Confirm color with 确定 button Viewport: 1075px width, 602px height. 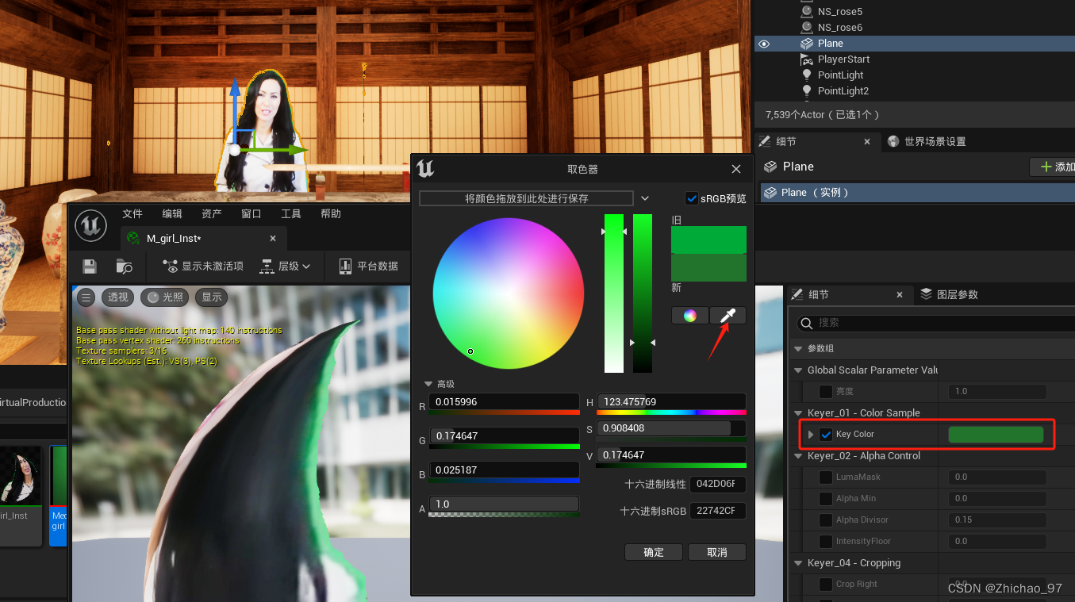(654, 553)
